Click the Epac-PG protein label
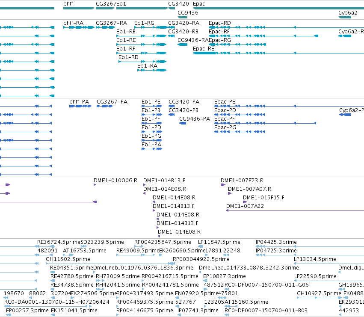The width and height of the screenshot is (364, 317). click(x=225, y=127)
